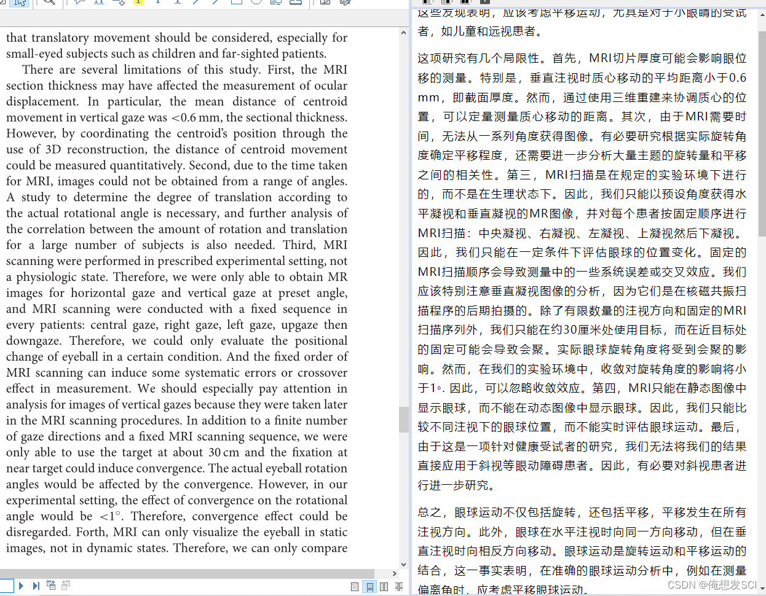Choose the yellow highlight text tool

click(x=138, y=2)
